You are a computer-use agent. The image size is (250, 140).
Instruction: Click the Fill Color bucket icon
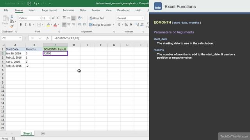(48, 24)
